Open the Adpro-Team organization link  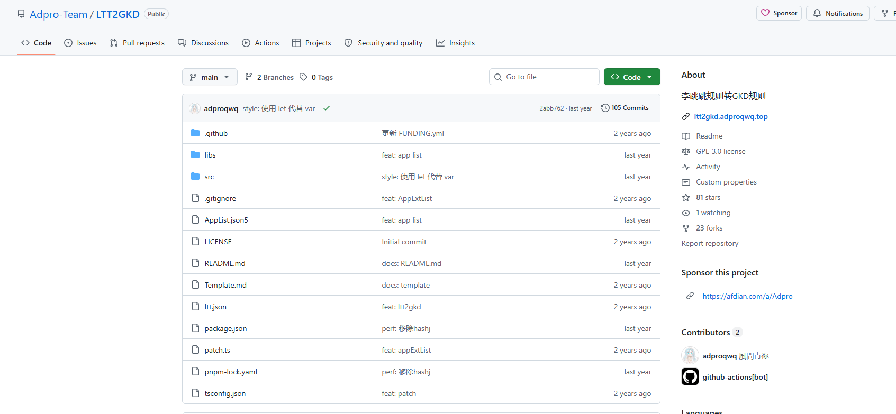58,14
